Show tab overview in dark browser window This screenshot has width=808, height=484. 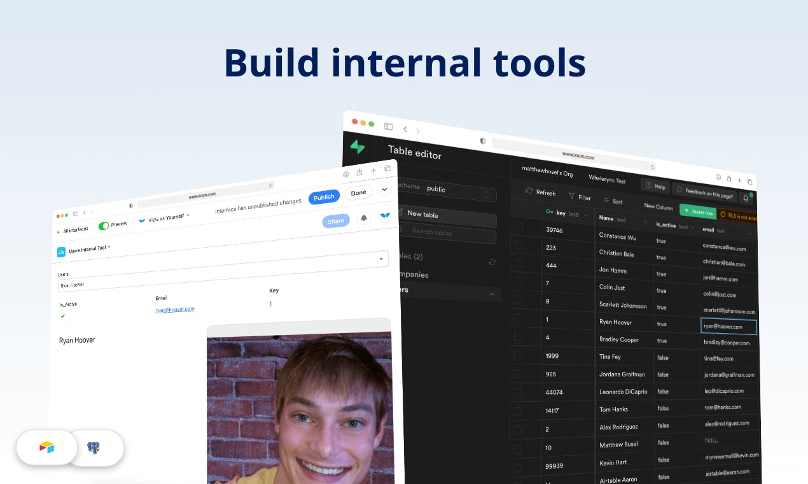(x=749, y=182)
